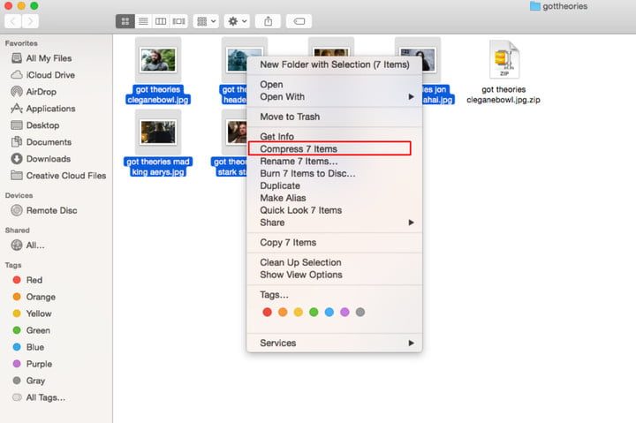Switch to icon view in toolbar
The height and width of the screenshot is (423, 636).
[125, 20]
